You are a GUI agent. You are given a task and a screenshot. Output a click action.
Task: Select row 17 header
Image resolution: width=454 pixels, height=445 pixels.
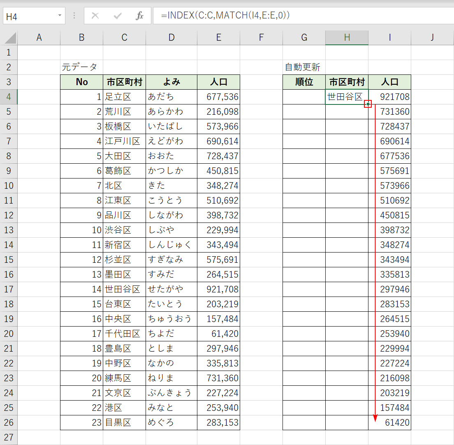coord(9,289)
